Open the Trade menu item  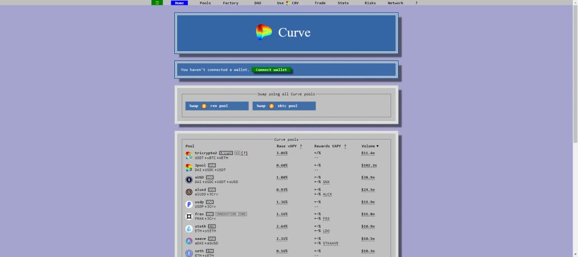(x=320, y=3)
